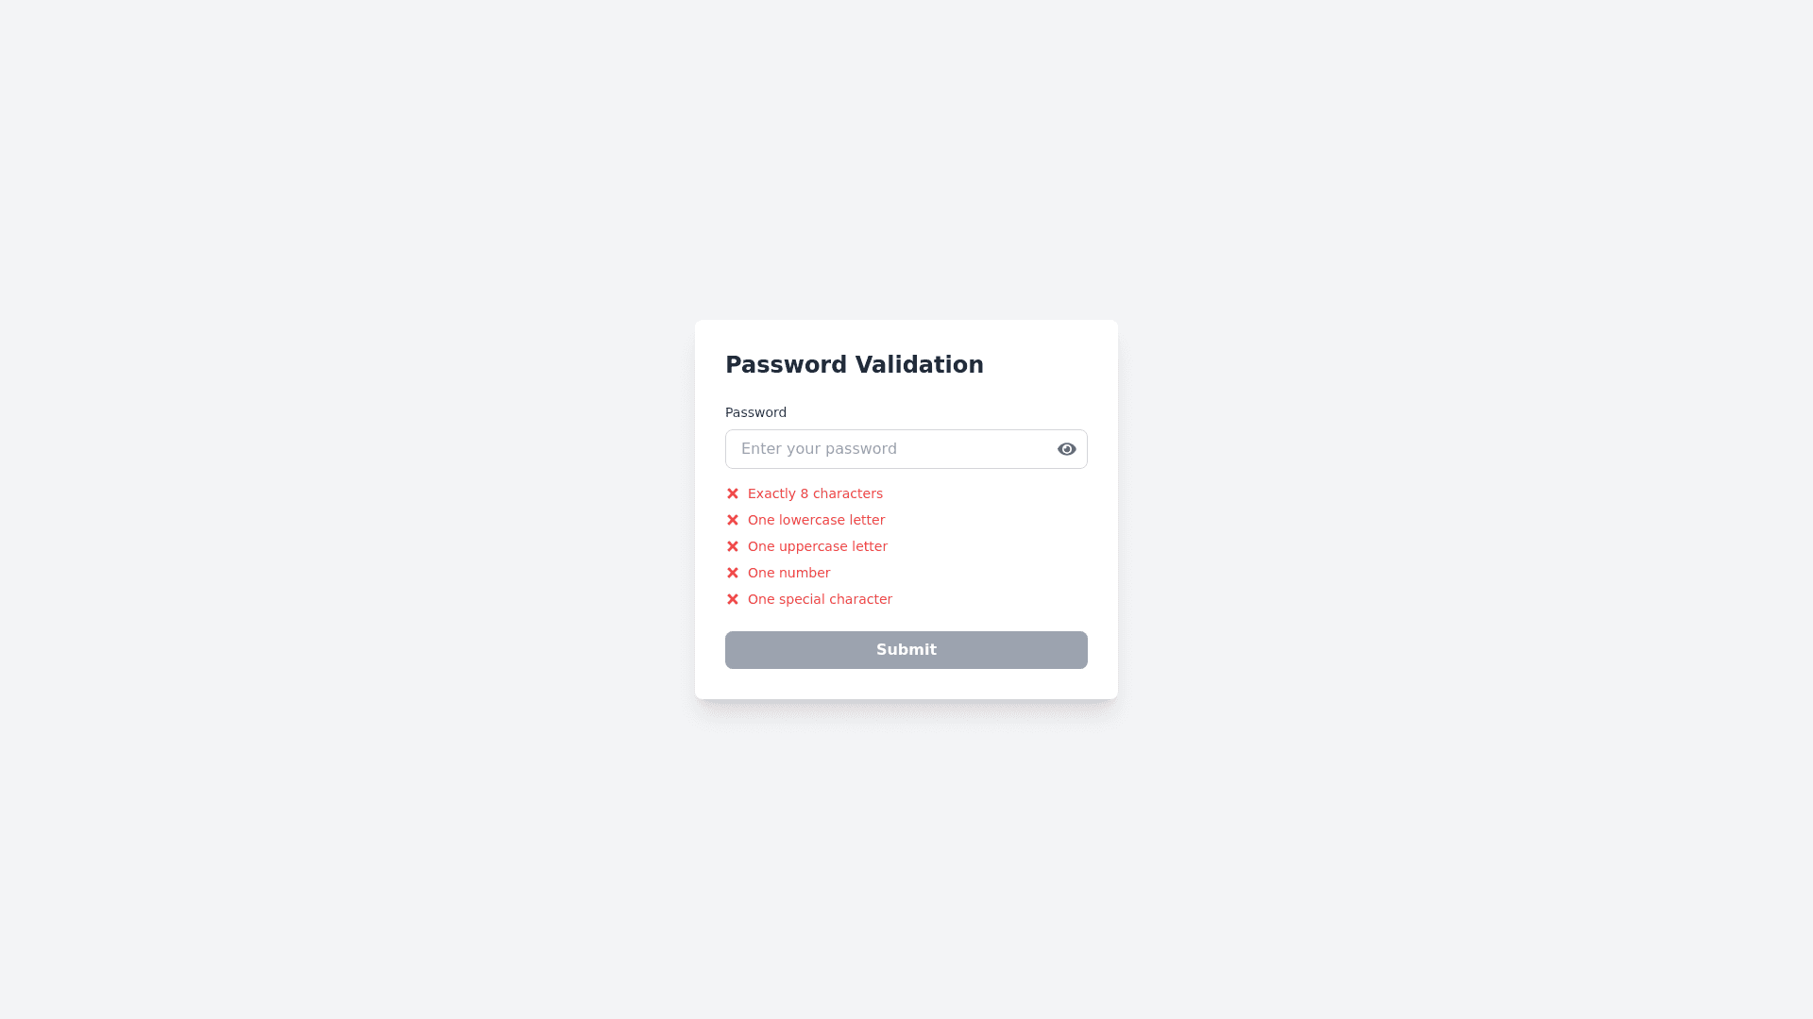Click the red X beside 'One number'
Screen dimensions: 1813x1019
point(733,572)
